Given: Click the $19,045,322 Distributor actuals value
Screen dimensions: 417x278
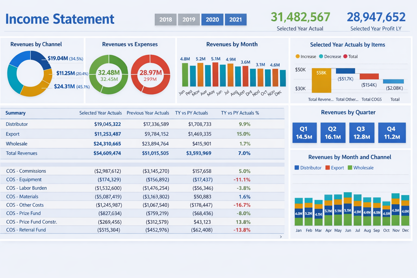Looking at the screenshot, I should pos(108,124).
